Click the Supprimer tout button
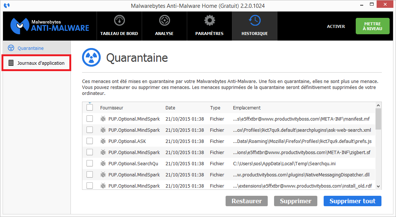Viewport: 396px width, 217px height. tap(352, 201)
